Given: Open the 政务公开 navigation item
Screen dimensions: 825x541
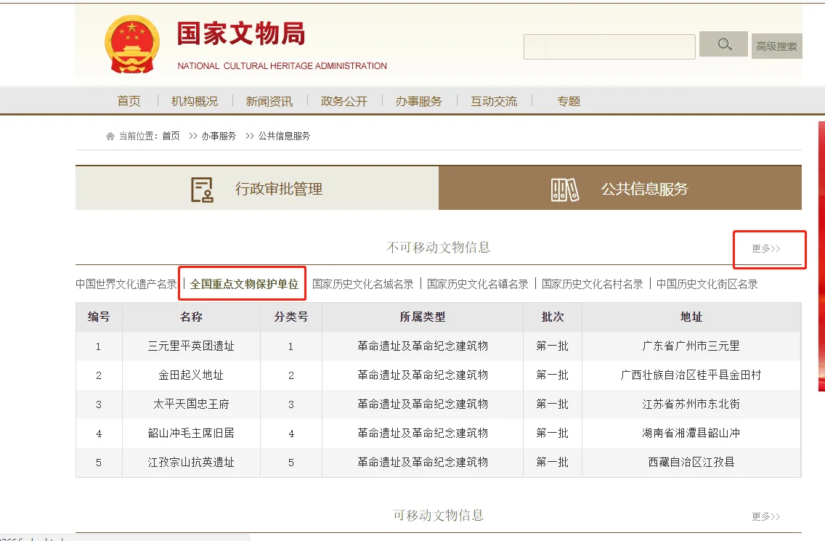Looking at the screenshot, I should [x=344, y=101].
